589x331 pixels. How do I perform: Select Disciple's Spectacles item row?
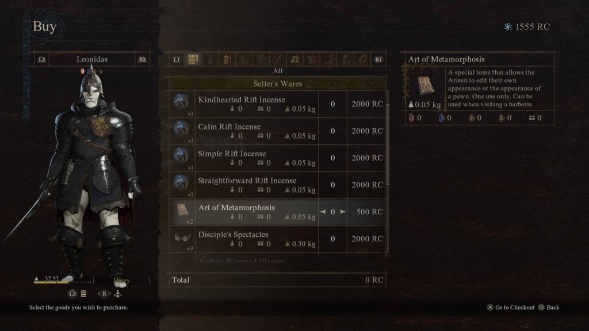point(277,238)
